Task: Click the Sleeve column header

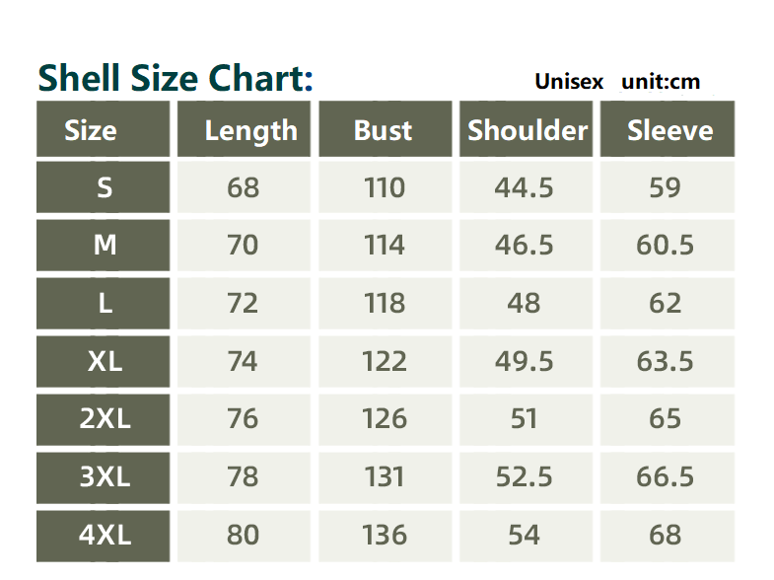Action: pyautogui.click(x=669, y=130)
